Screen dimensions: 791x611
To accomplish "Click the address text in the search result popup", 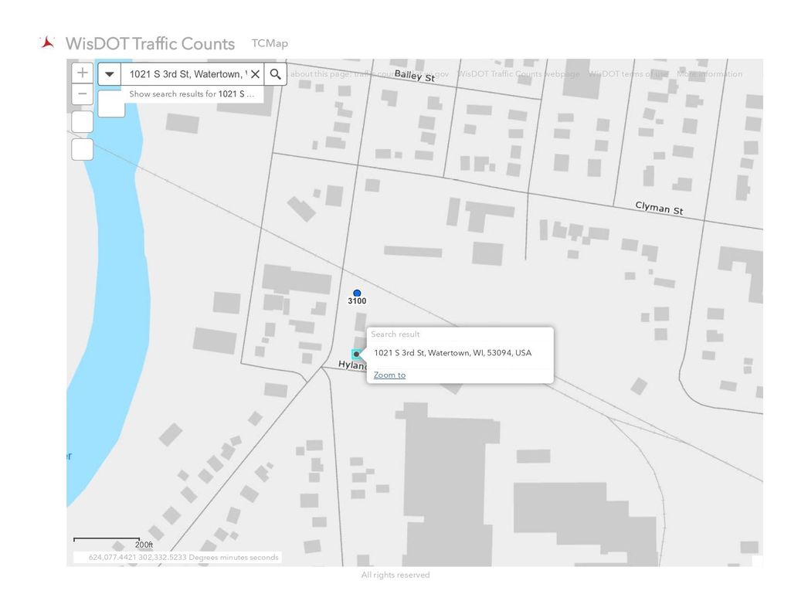I will (453, 353).
